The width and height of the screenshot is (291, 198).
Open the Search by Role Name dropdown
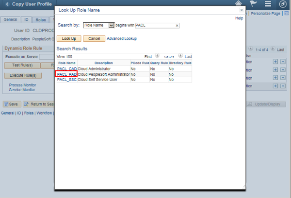[x=98, y=25]
